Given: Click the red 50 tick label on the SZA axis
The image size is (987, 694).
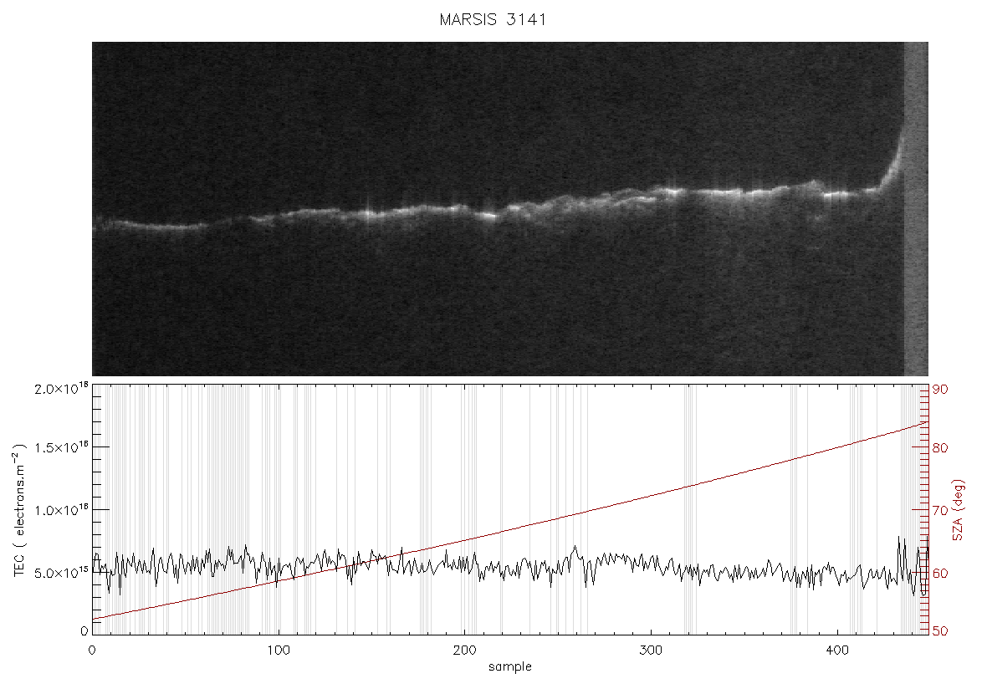Looking at the screenshot, I should pos(940,631).
